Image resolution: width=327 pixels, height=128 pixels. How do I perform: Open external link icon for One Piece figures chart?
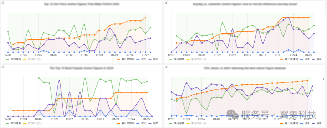(3, 3)
